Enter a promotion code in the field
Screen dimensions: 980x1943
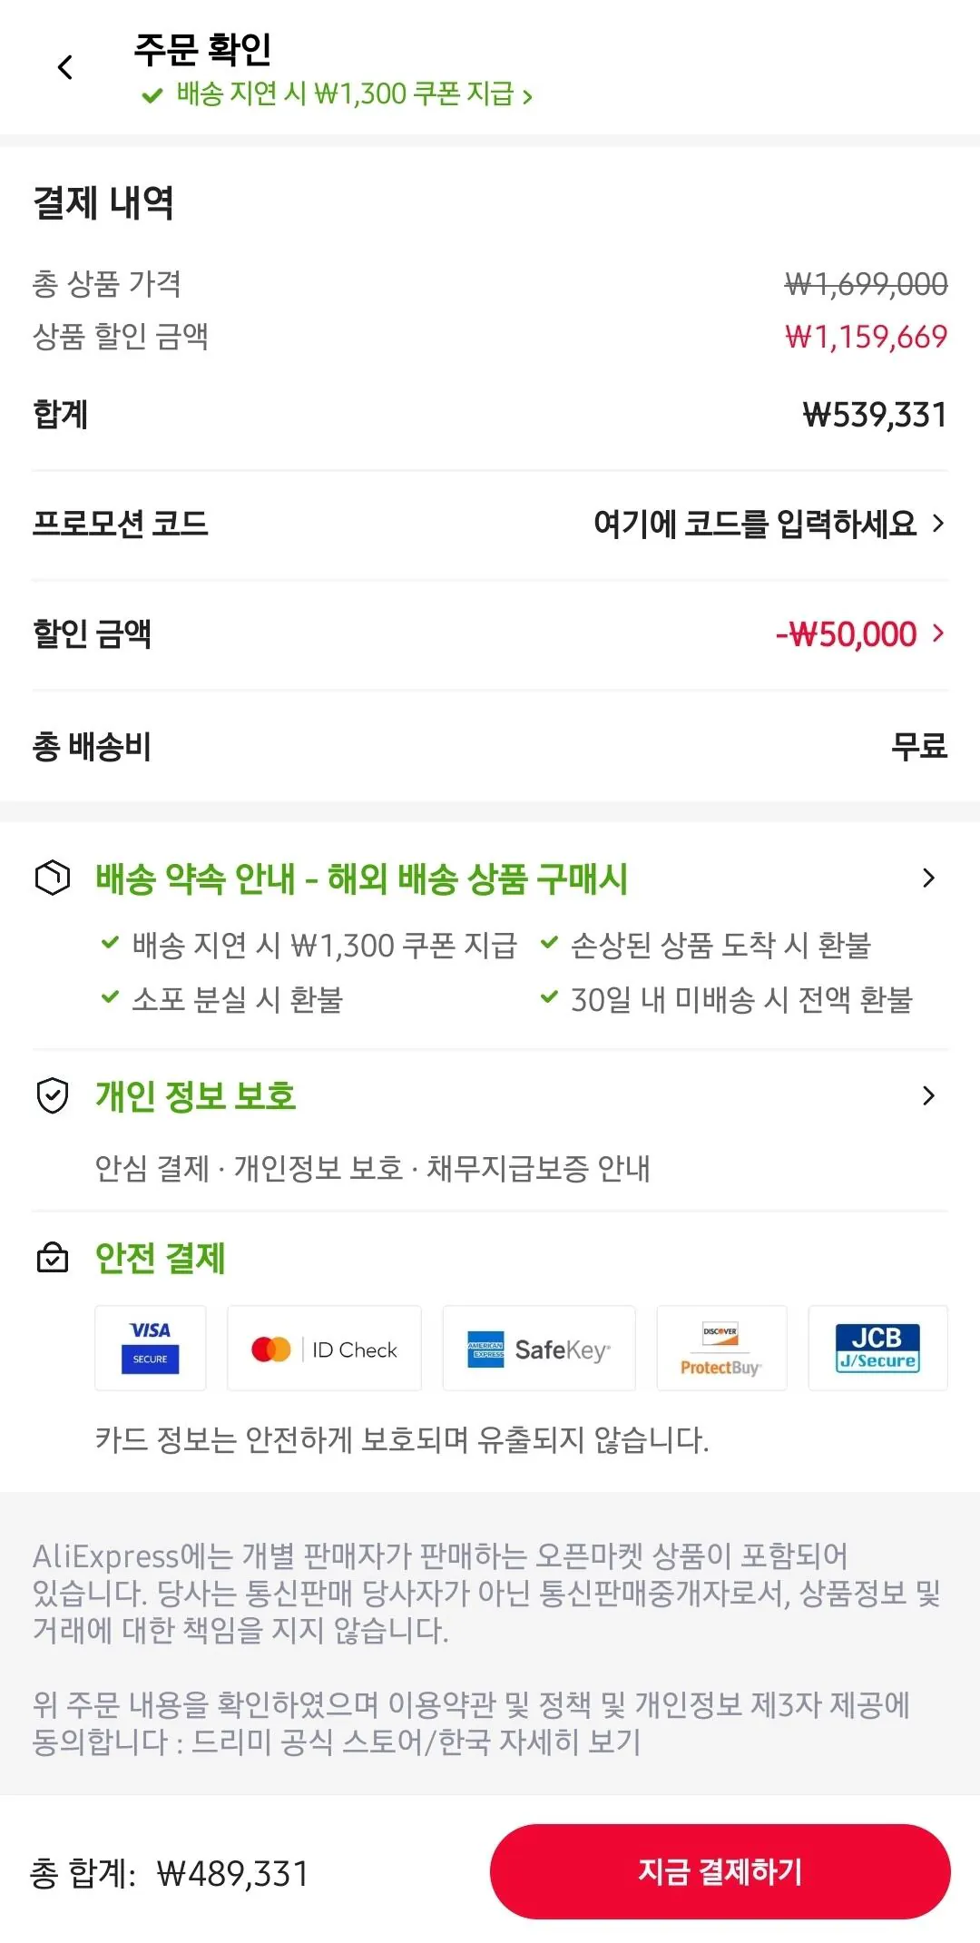pyautogui.click(x=755, y=524)
